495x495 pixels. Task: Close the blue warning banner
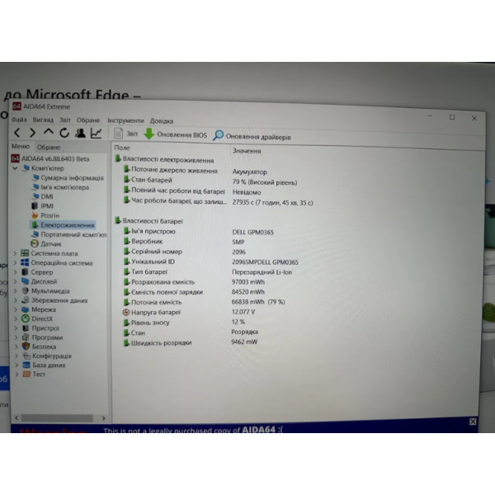pyautogui.click(x=473, y=422)
